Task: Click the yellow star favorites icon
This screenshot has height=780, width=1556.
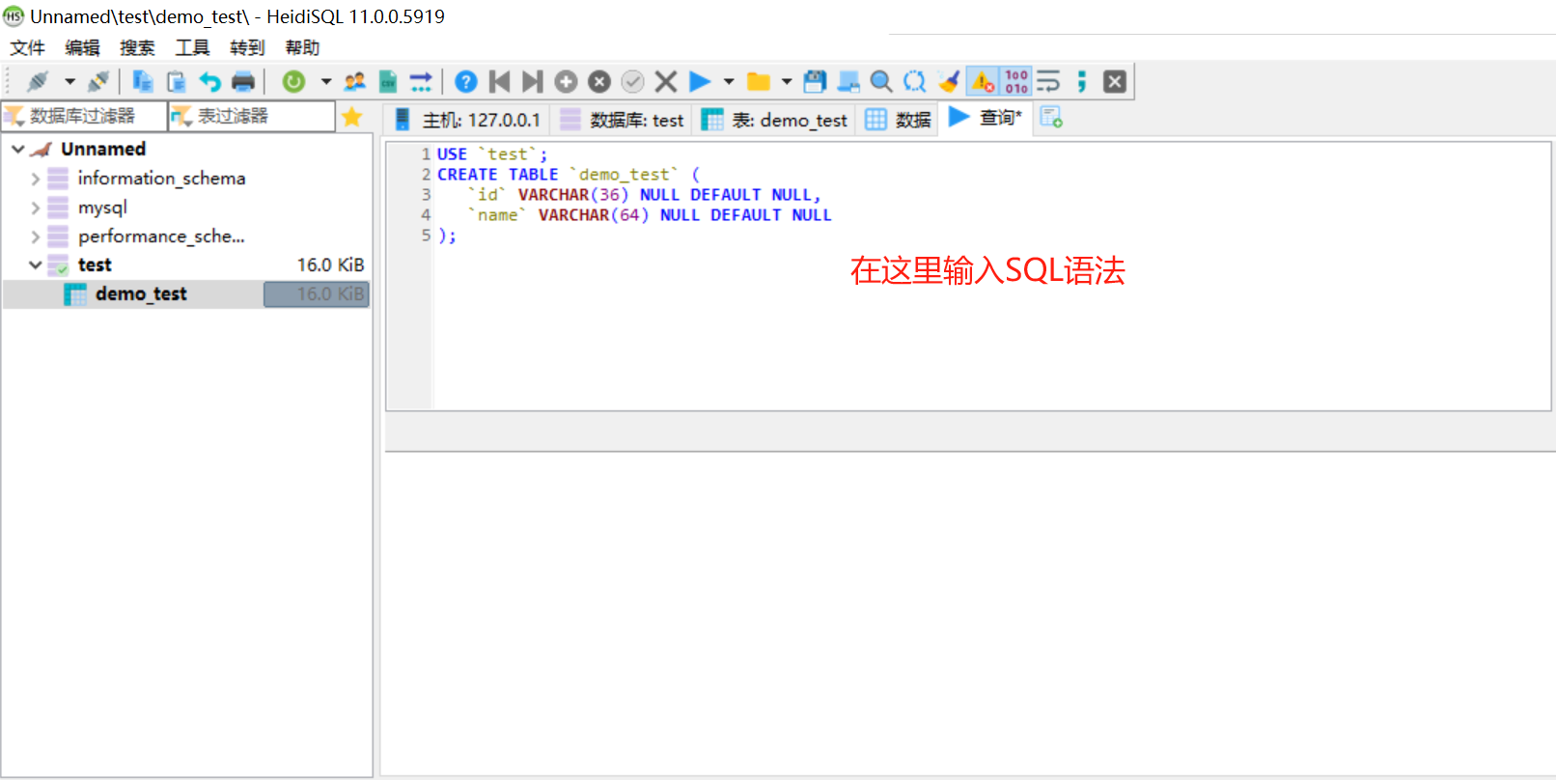Action: coord(352,117)
